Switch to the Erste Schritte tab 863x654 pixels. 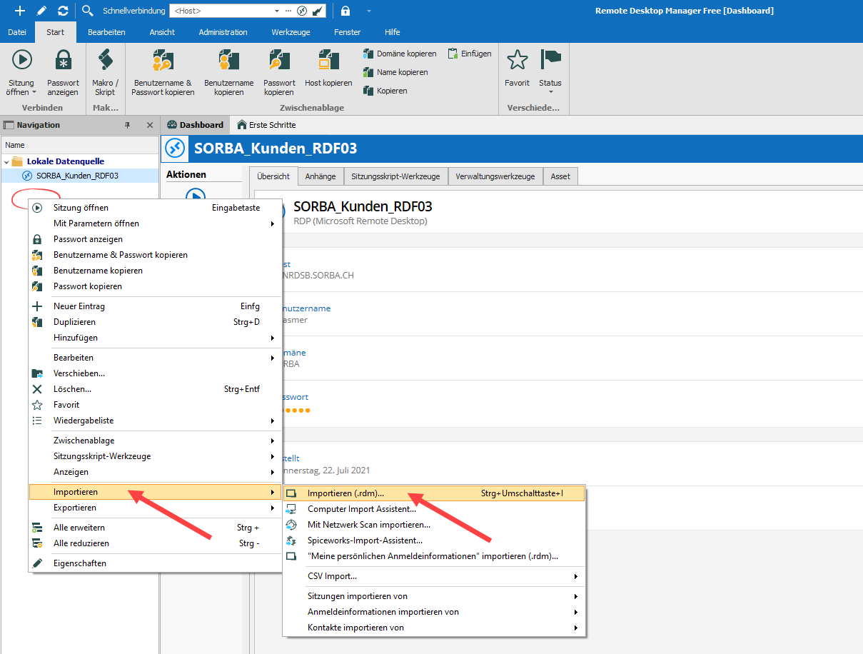(266, 125)
